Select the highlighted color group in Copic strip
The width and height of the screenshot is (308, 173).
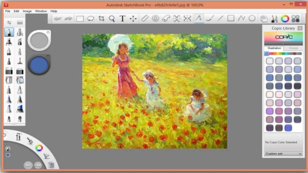pyautogui.click(x=266, y=53)
